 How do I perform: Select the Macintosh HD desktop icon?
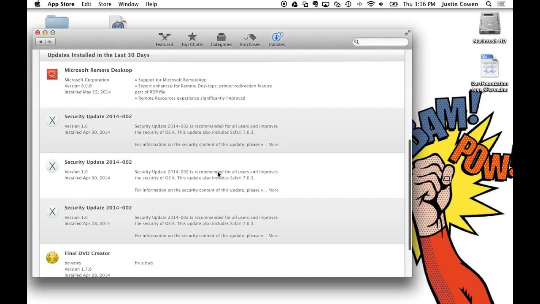[489, 28]
